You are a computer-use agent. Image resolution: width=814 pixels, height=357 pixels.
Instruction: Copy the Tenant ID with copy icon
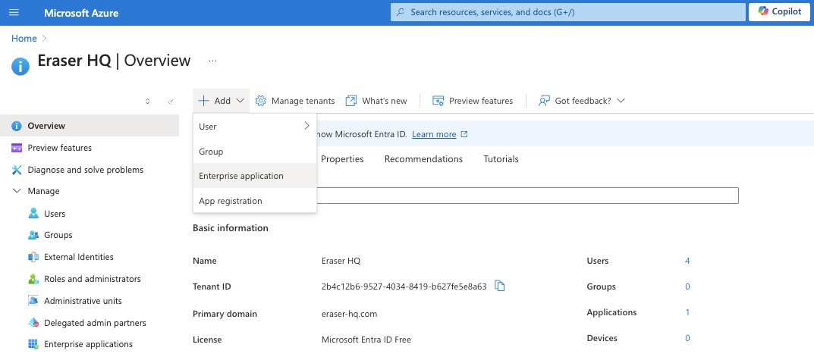[x=500, y=286]
